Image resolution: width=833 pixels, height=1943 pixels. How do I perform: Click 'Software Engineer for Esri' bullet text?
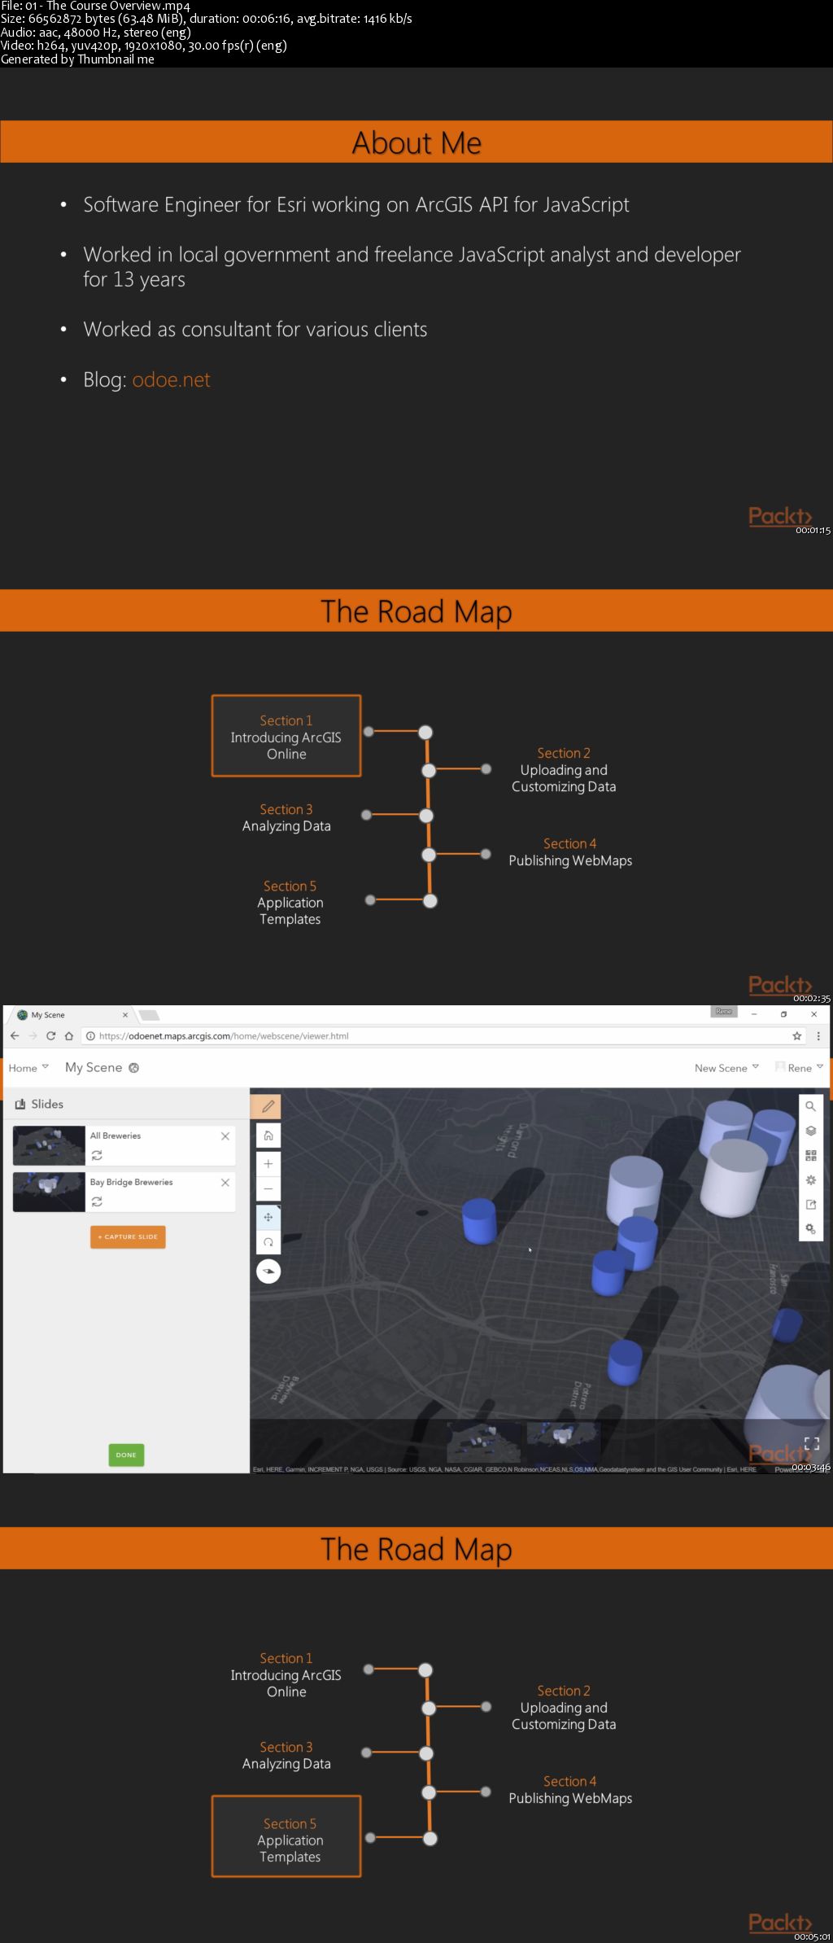pos(356,204)
